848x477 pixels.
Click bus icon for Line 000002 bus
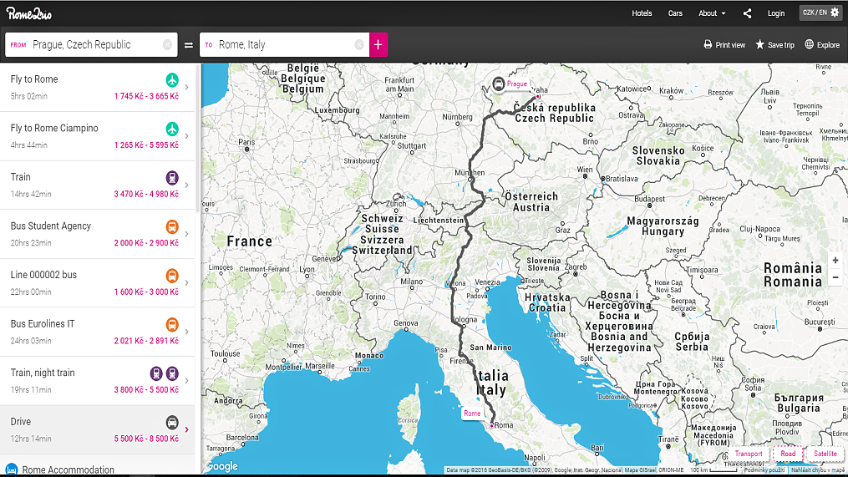172,276
